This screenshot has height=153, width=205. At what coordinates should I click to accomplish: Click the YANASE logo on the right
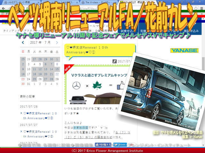coord(184,50)
